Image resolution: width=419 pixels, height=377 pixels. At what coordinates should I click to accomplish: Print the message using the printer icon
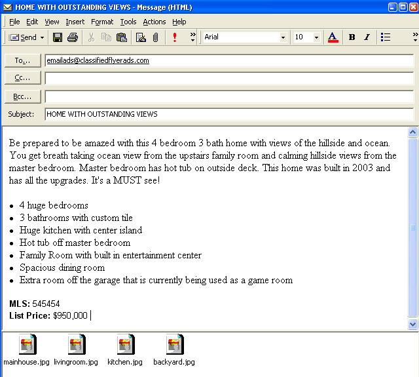(73, 37)
